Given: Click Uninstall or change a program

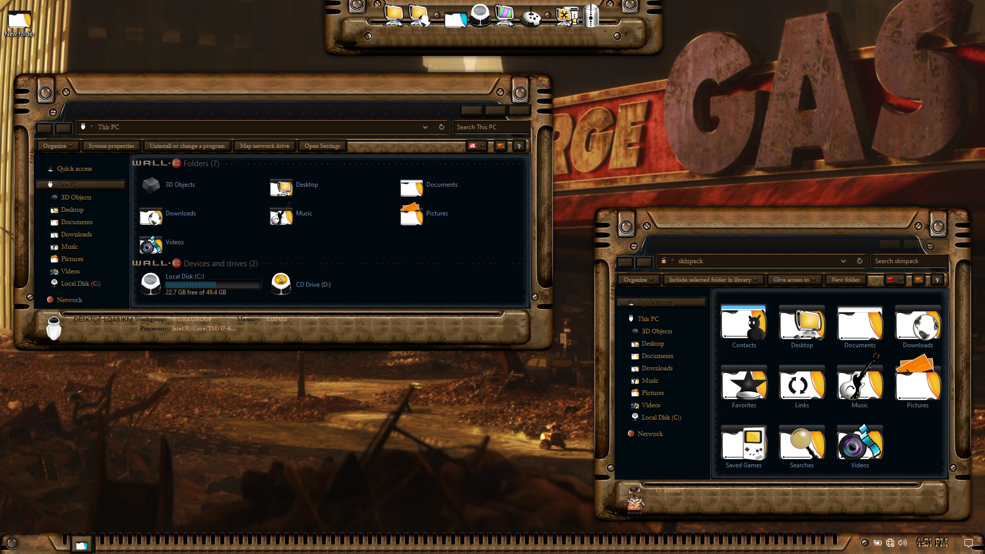Looking at the screenshot, I should [187, 146].
